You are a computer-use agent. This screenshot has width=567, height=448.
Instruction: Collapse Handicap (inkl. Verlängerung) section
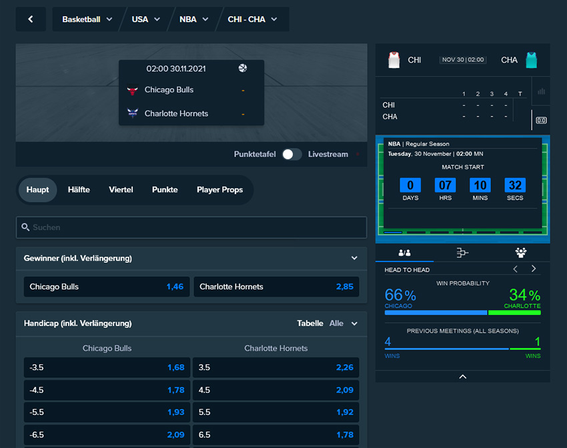coord(354,324)
